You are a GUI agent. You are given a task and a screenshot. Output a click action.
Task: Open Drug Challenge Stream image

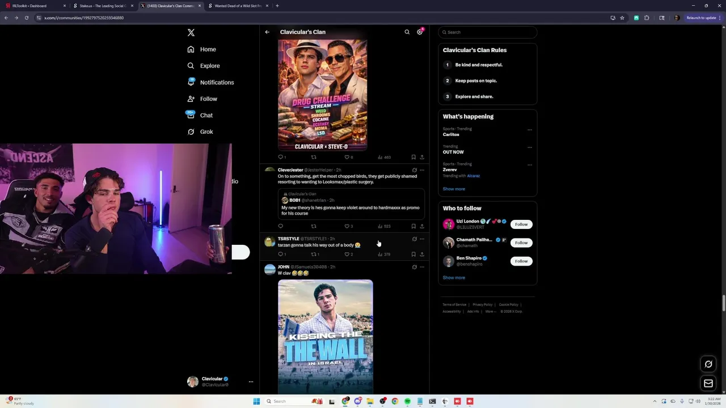point(323,95)
